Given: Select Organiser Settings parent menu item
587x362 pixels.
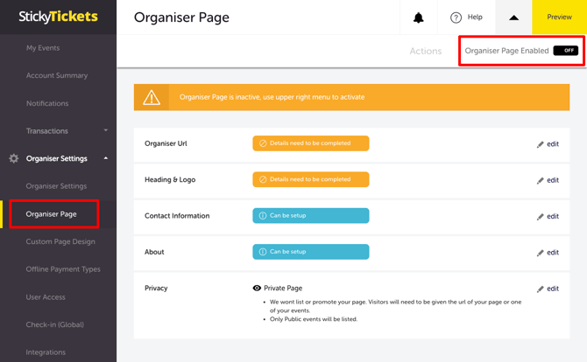Looking at the screenshot, I should (57, 158).
